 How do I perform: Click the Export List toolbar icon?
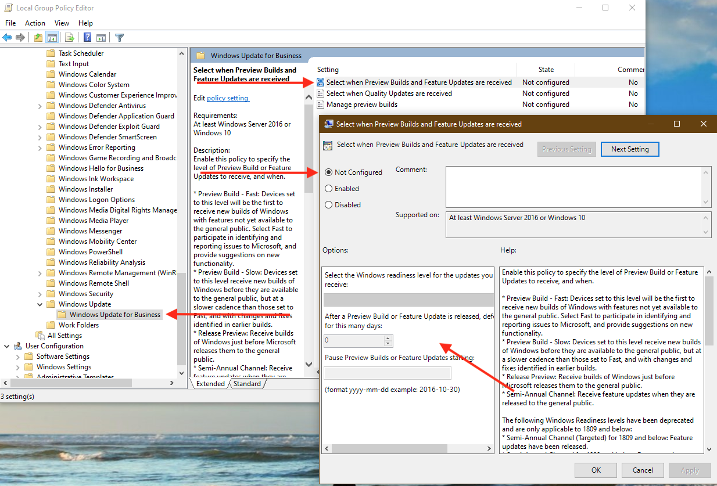coord(70,38)
